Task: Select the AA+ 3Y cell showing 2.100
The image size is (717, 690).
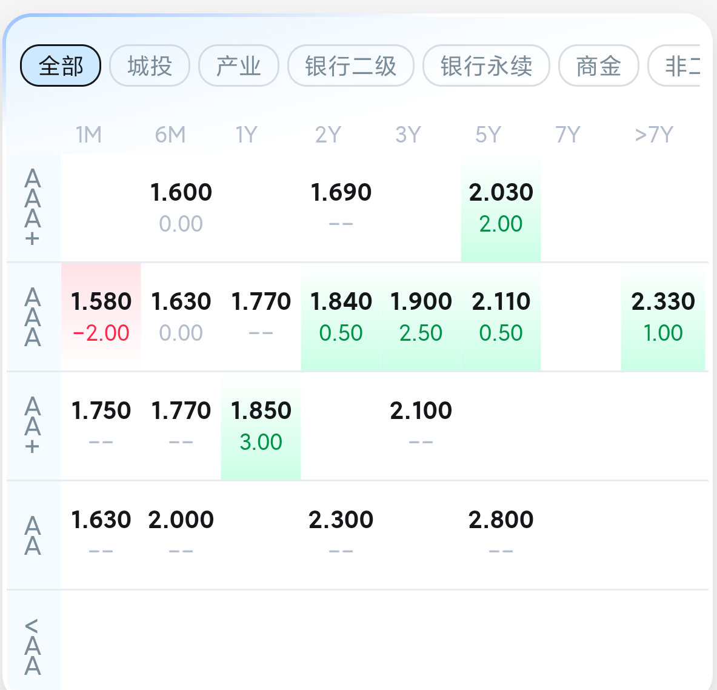Action: click(x=421, y=426)
